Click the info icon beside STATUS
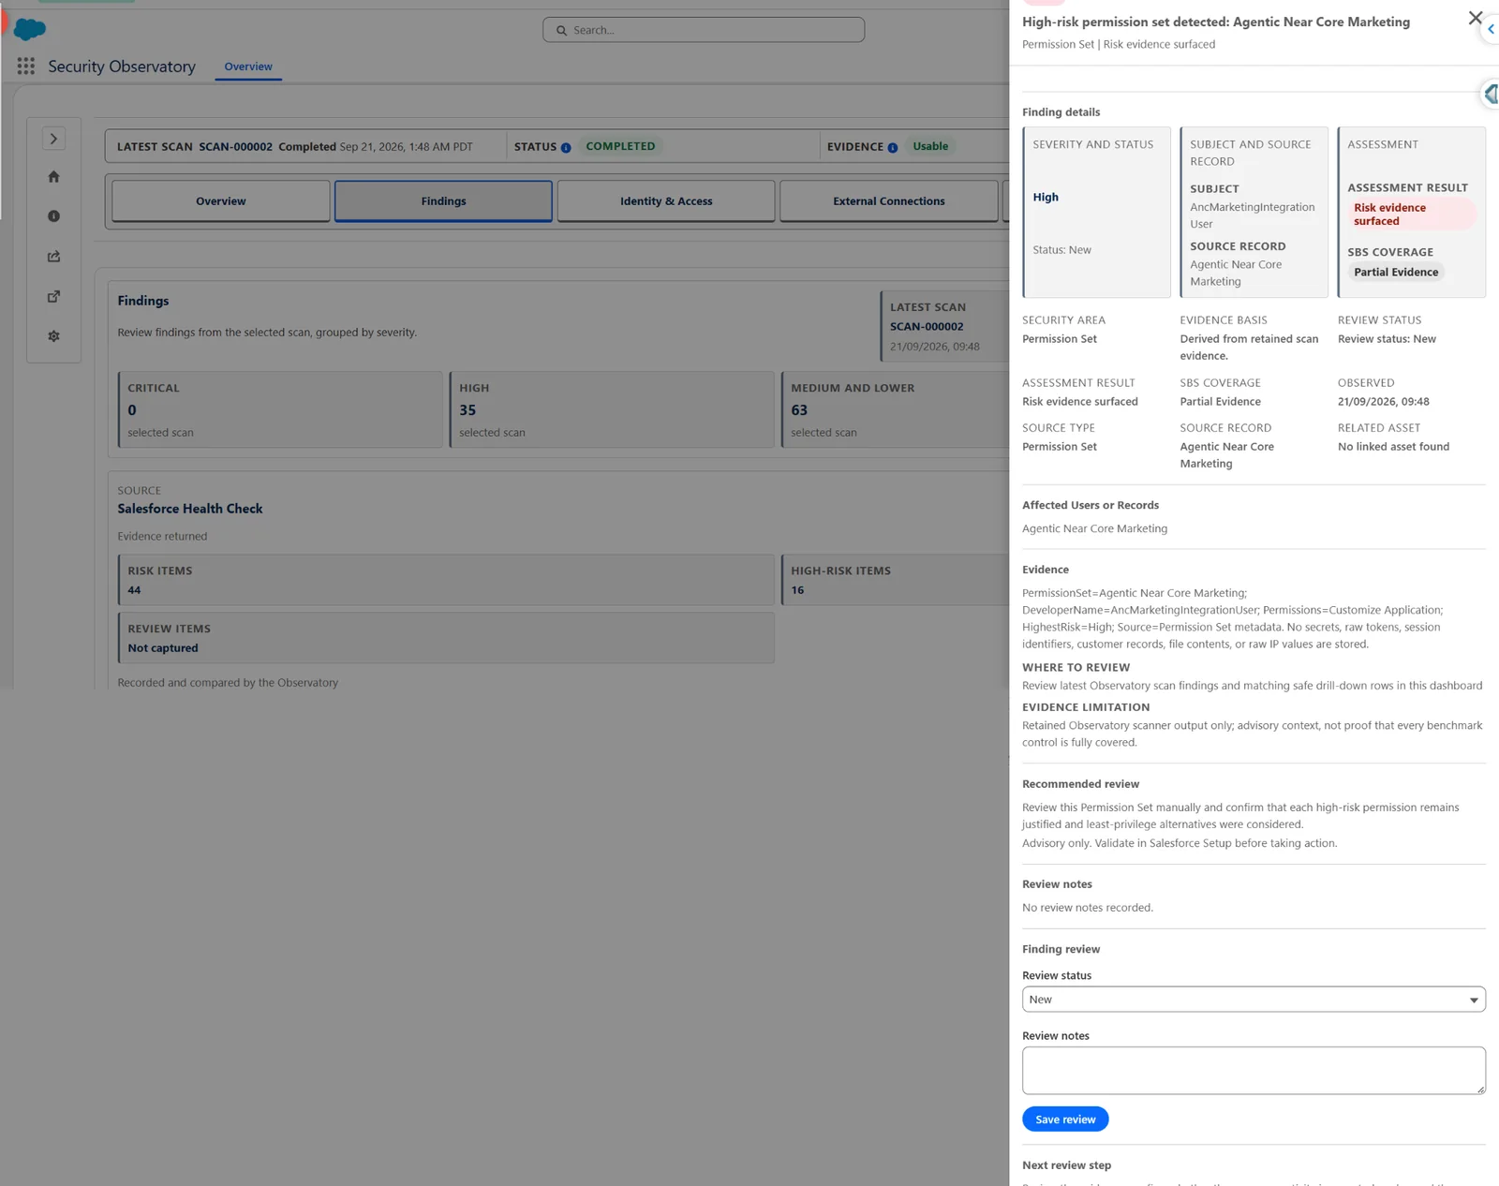Image resolution: width=1499 pixels, height=1186 pixels. point(566,148)
